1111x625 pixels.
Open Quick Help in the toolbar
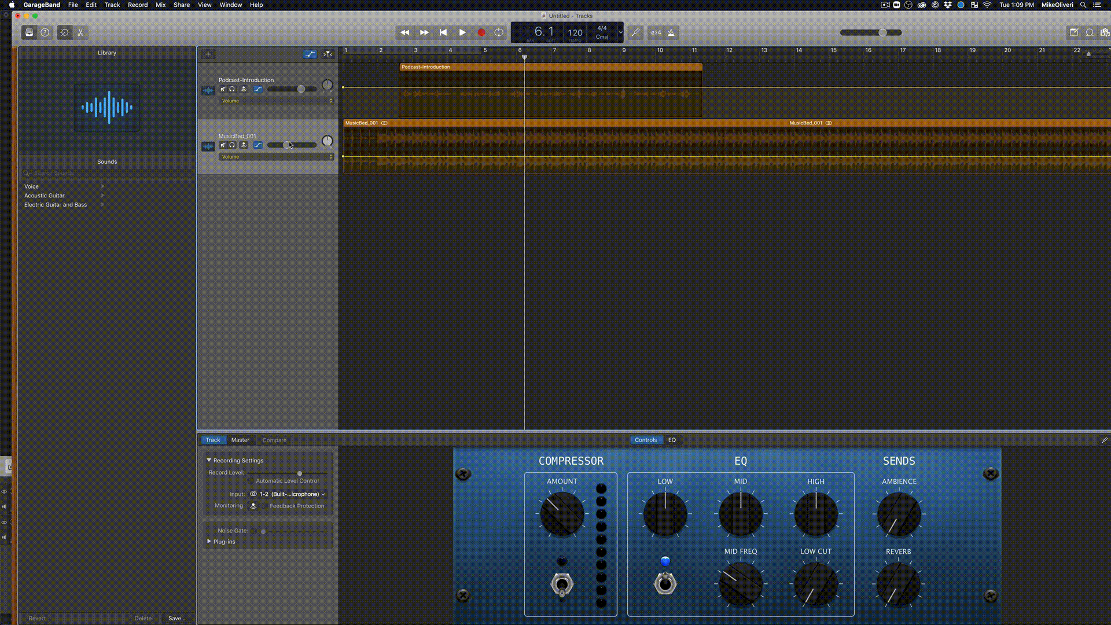pyautogui.click(x=45, y=33)
